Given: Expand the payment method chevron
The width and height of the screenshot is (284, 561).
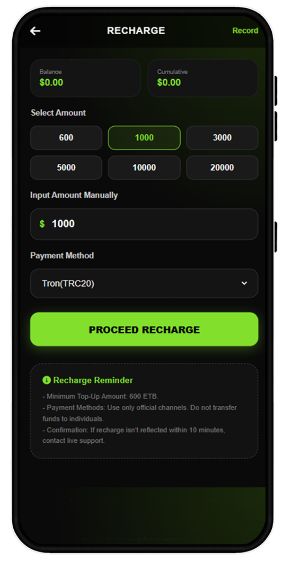Looking at the screenshot, I should 244,283.
